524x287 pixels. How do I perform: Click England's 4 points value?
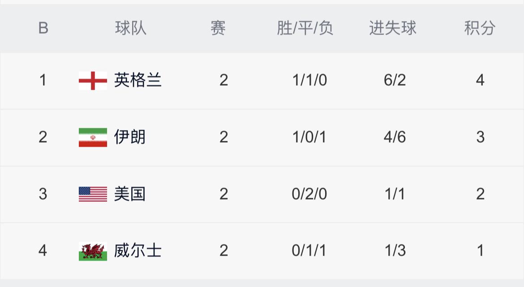[480, 81]
